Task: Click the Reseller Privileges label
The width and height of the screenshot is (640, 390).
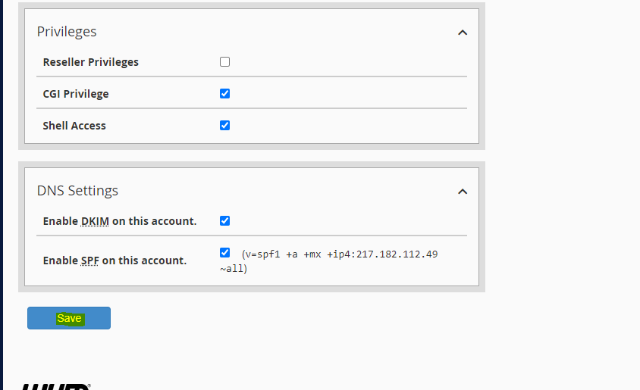Action: click(90, 62)
